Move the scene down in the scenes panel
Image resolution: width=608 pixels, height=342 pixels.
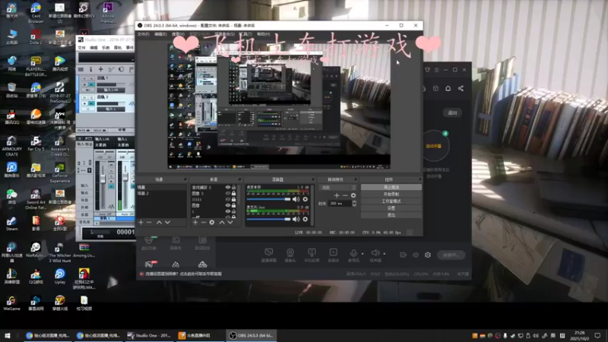pos(167,222)
